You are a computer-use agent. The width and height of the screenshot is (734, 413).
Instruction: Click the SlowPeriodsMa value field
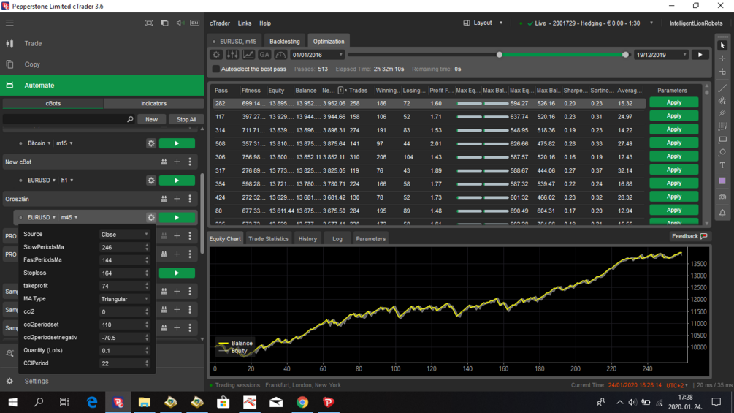[x=124, y=247]
